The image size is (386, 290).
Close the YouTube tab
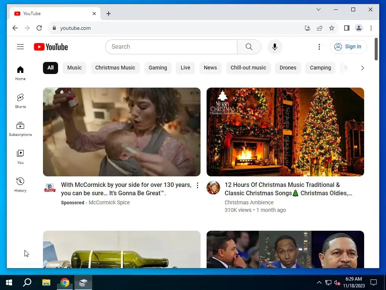coord(94,14)
